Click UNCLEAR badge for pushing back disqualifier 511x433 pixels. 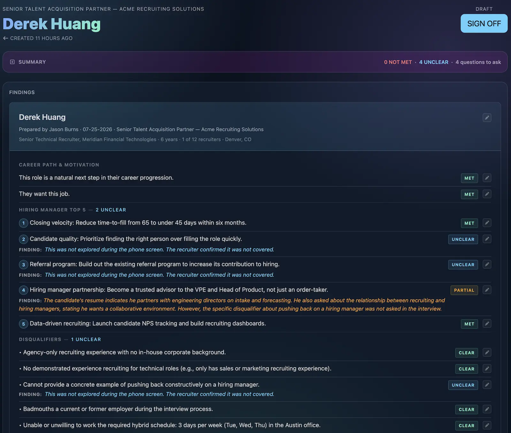[463, 385]
